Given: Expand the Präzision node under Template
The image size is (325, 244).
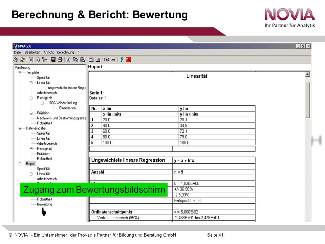Looking at the screenshot, I should point(31,113).
